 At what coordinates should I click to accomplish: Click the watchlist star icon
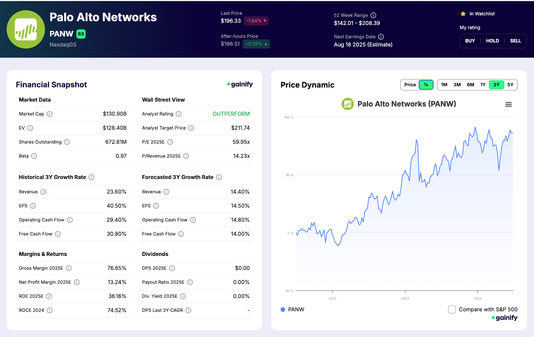click(463, 14)
